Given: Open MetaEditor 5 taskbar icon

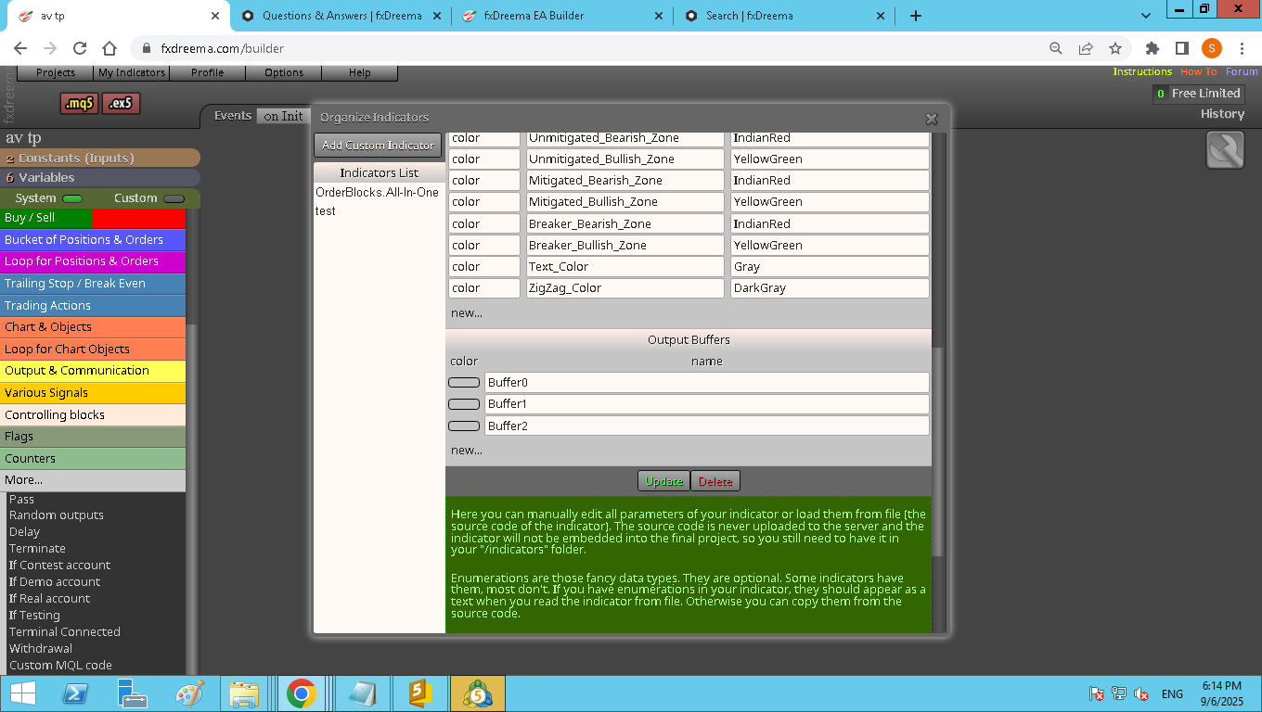Looking at the screenshot, I should click(x=420, y=693).
